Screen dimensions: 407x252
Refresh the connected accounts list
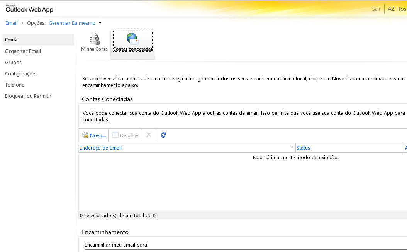pyautogui.click(x=163, y=135)
